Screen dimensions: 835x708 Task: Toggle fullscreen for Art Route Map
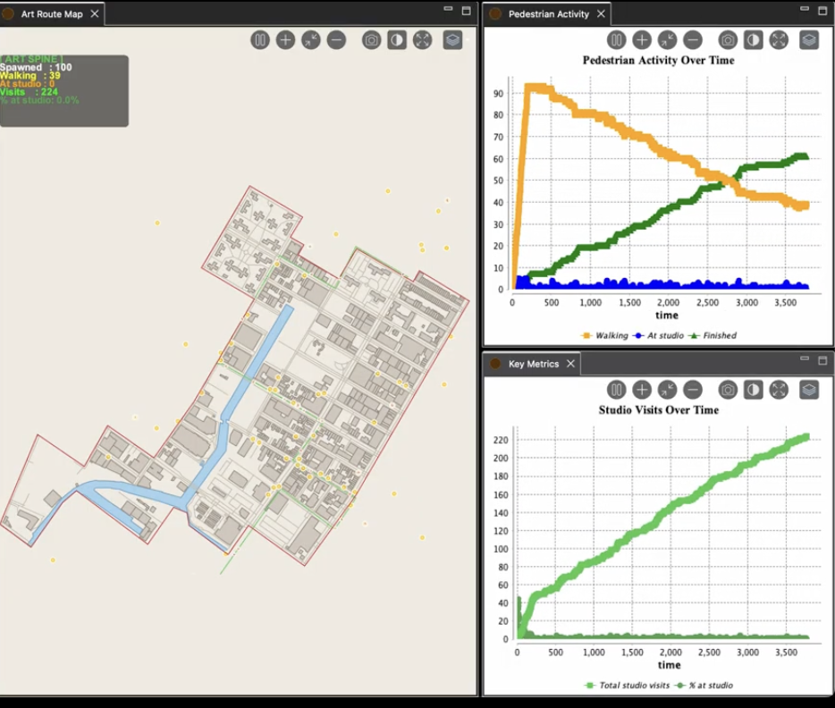point(423,40)
